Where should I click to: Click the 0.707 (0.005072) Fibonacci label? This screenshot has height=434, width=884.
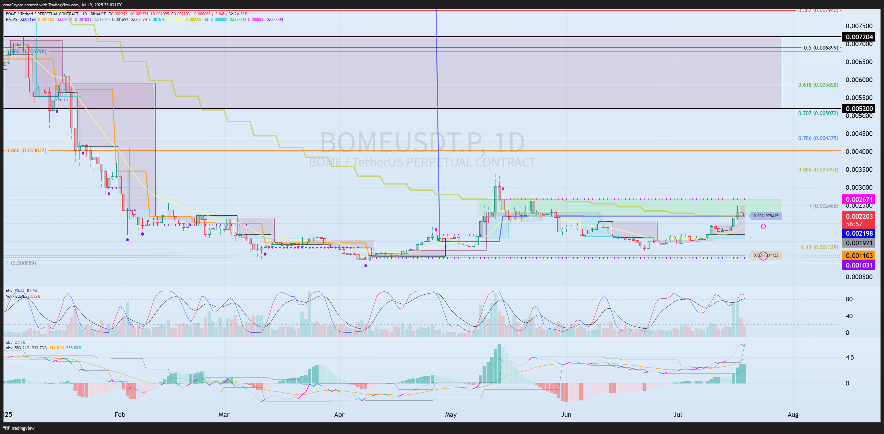click(818, 113)
